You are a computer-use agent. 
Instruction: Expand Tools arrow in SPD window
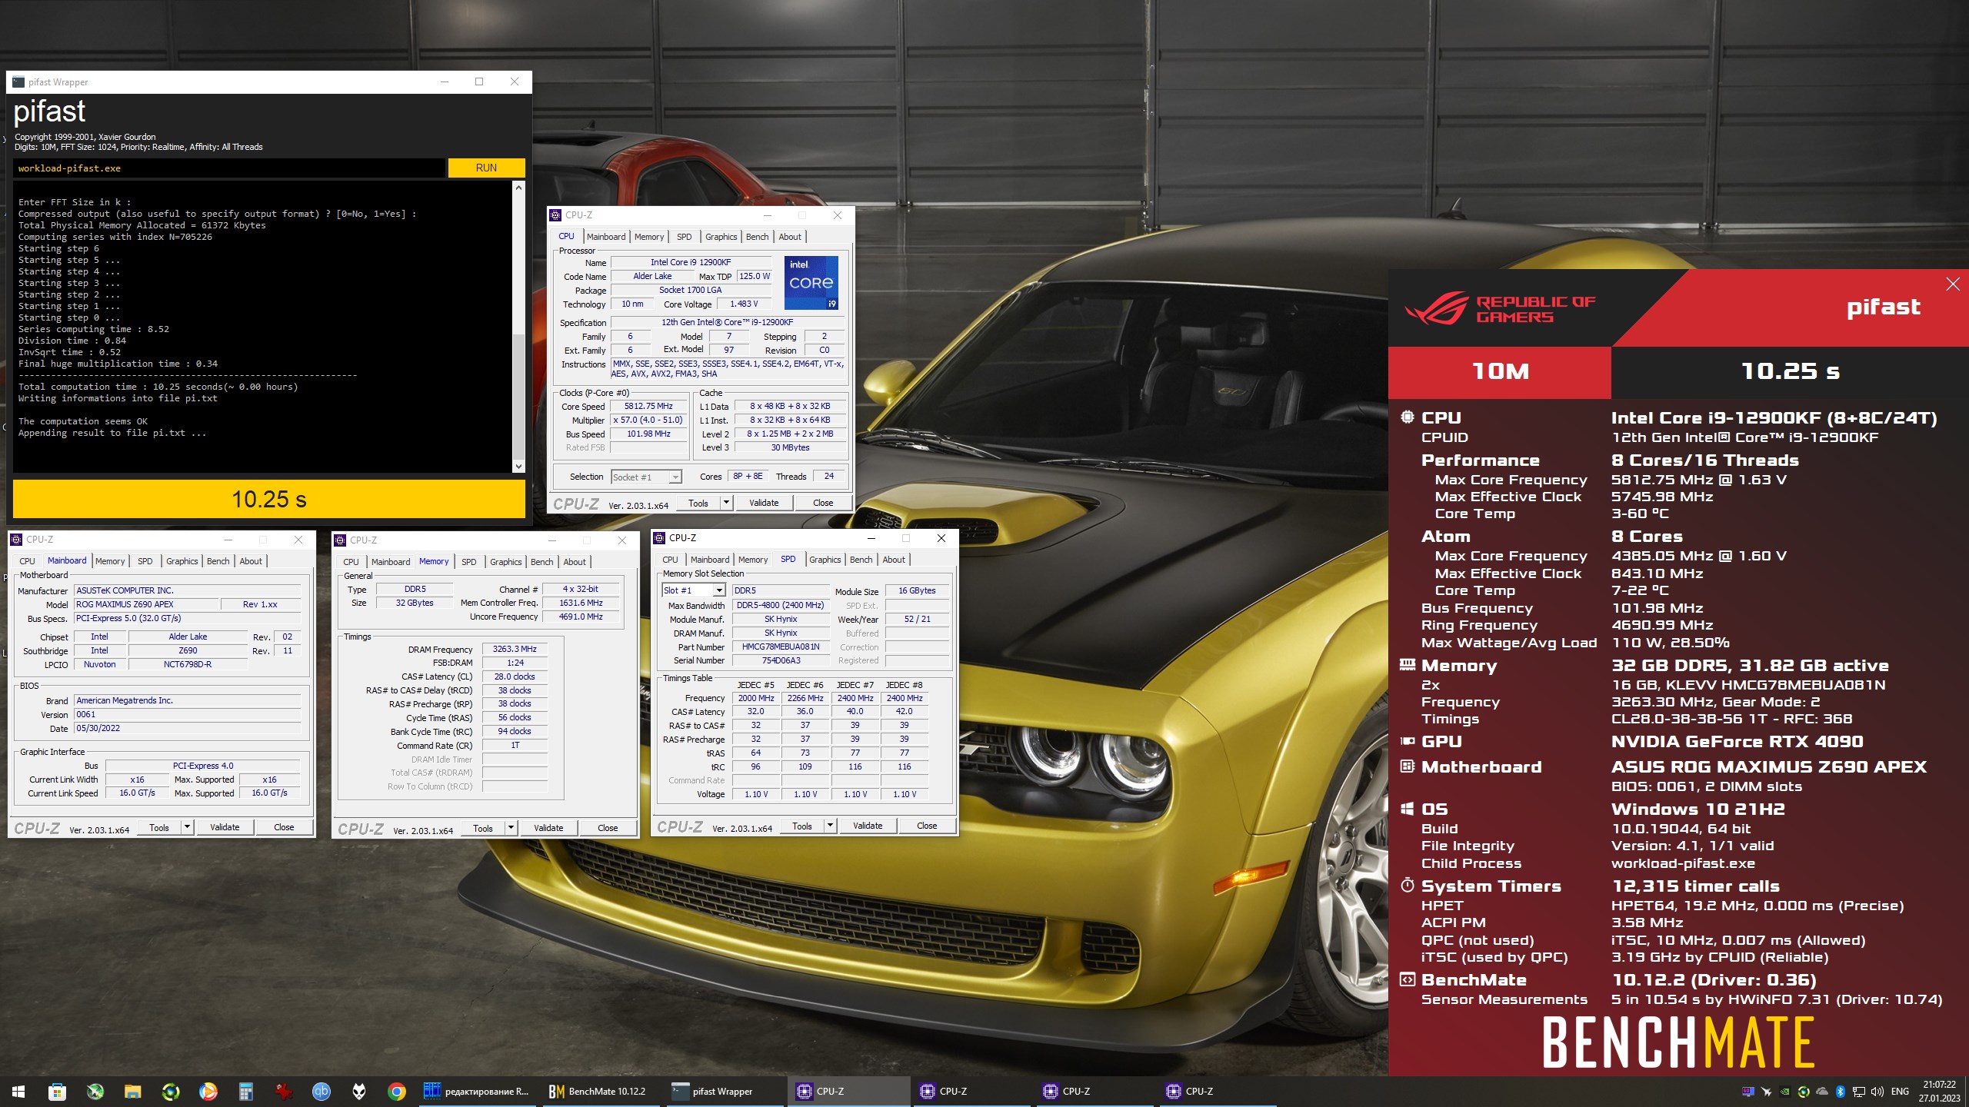(x=830, y=826)
